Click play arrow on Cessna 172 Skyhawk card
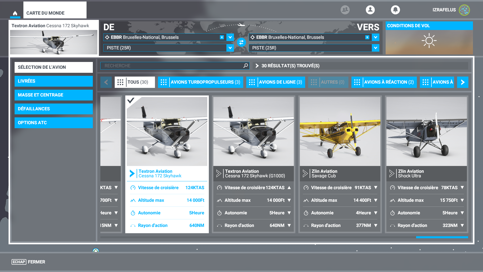The height and width of the screenshot is (272, 483). point(132,174)
